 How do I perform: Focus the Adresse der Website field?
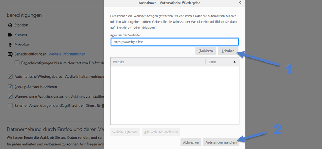pyautogui.click(x=175, y=42)
